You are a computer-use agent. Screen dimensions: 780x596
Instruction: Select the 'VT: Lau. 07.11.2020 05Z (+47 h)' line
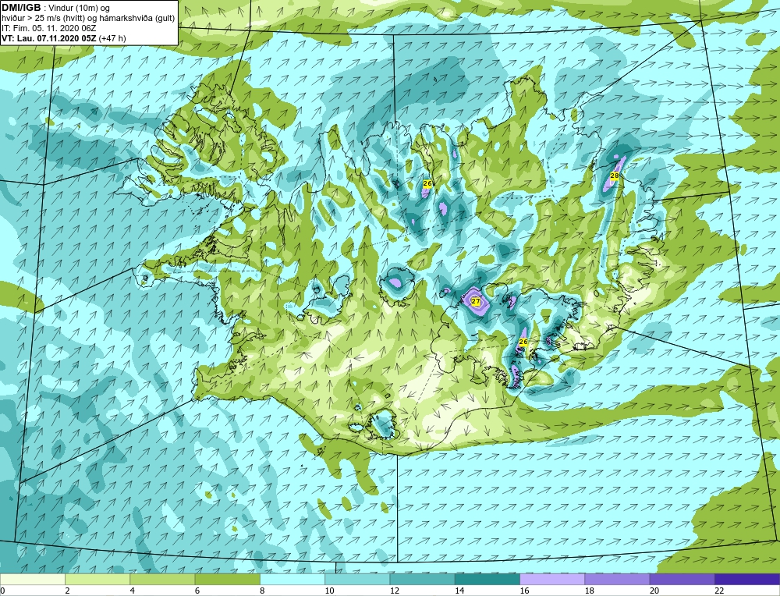point(64,37)
